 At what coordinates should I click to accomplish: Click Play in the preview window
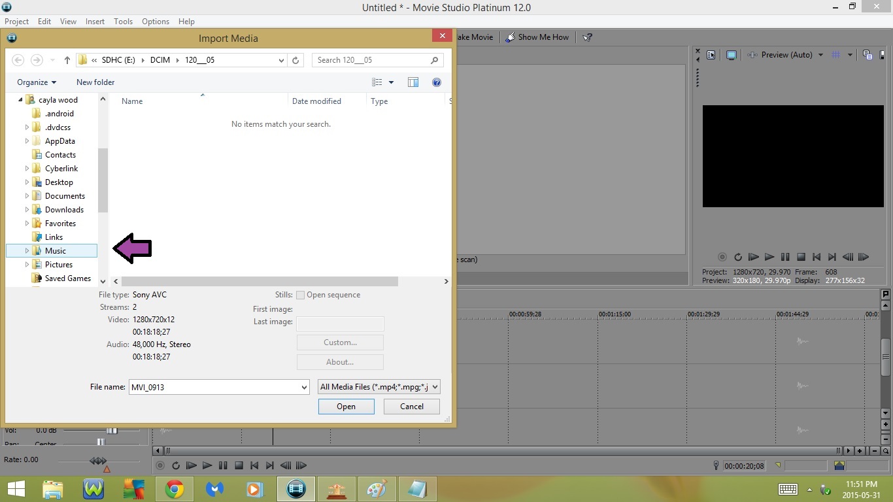(x=769, y=258)
